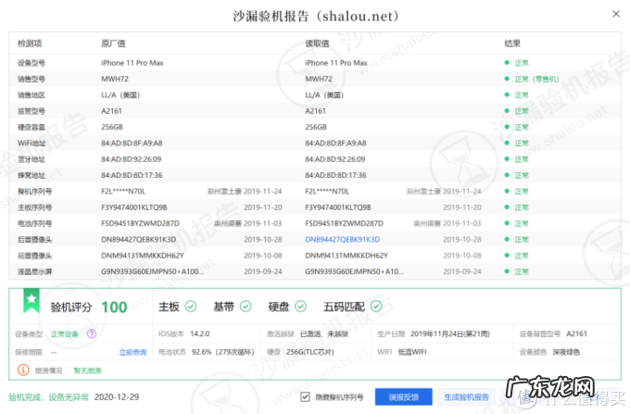Click the 基带 green check icon

click(x=246, y=307)
